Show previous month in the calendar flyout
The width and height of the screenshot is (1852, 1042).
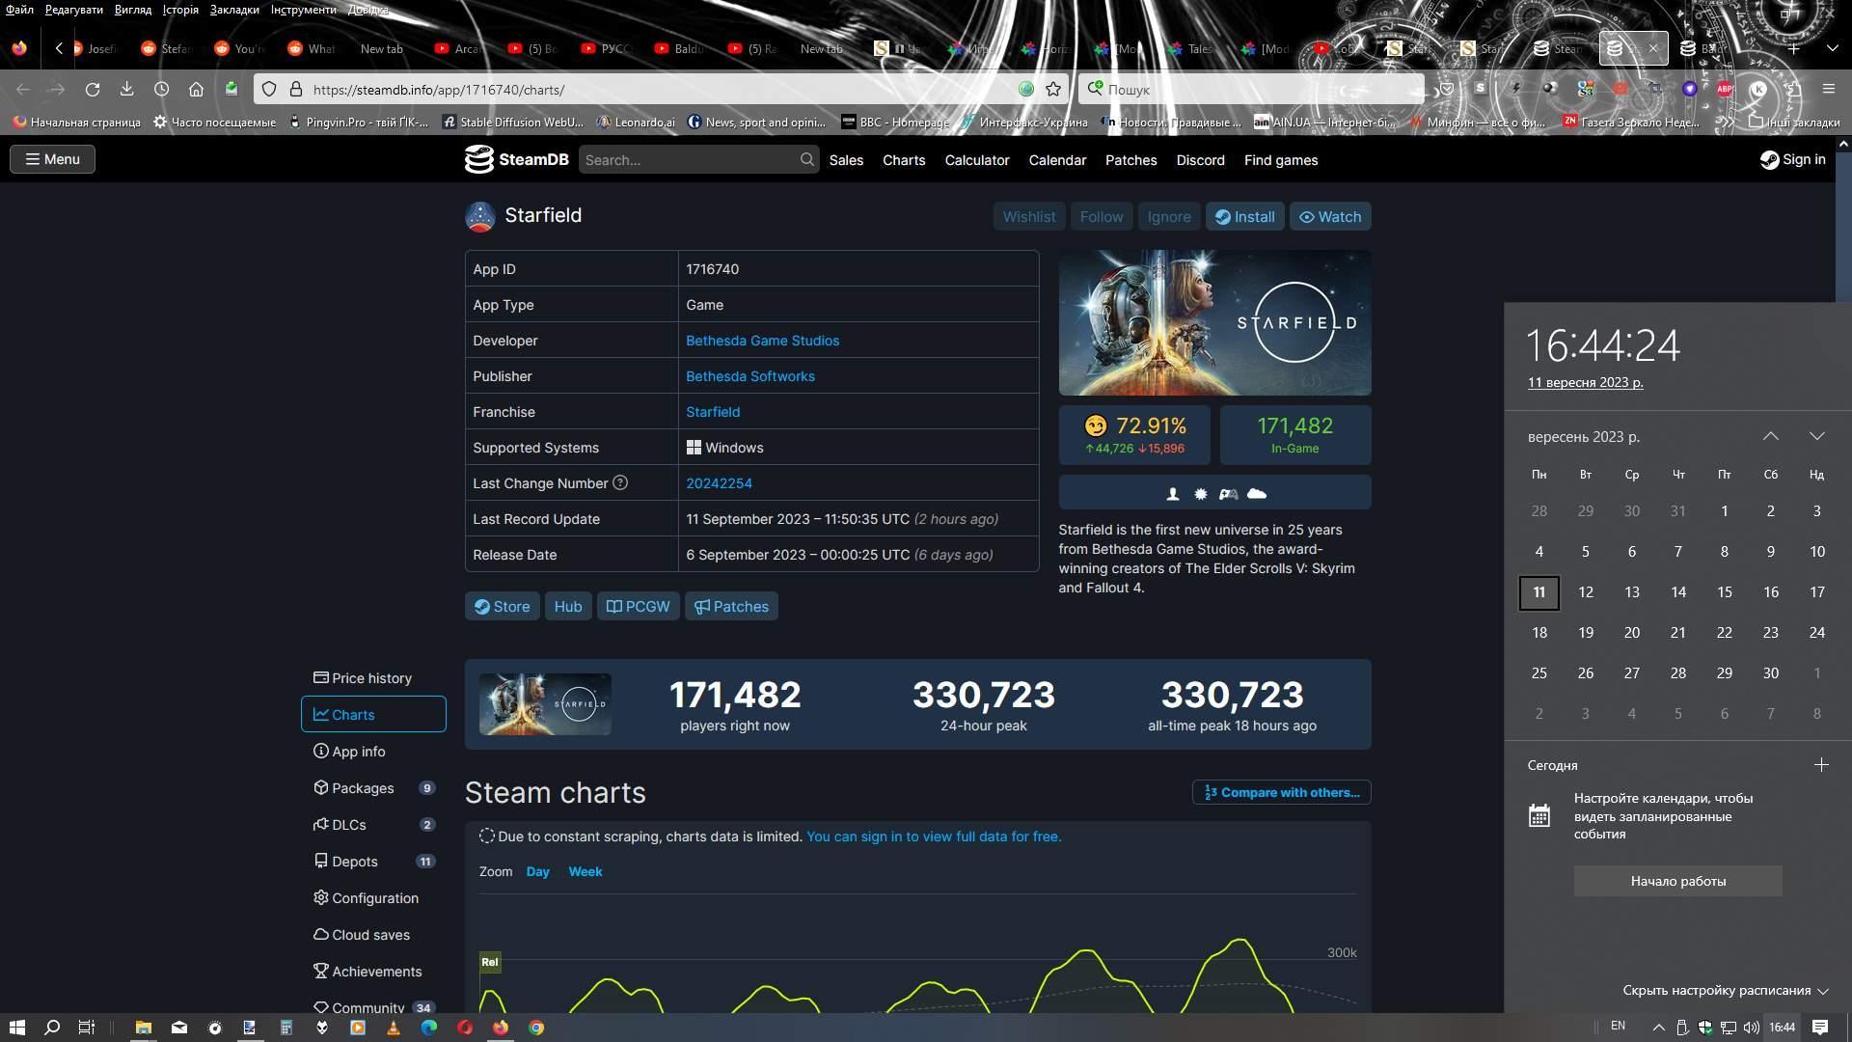tap(1771, 436)
